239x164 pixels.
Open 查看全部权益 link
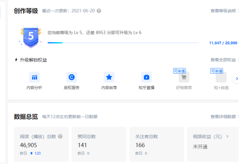pyautogui.click(x=223, y=60)
